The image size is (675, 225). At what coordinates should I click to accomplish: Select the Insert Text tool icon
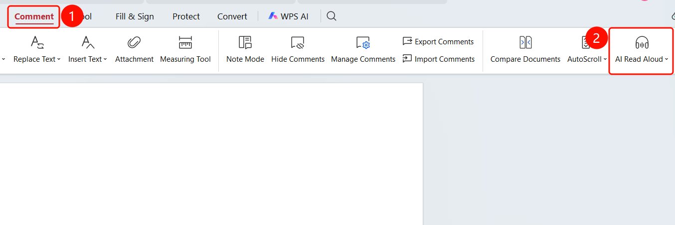[88, 42]
